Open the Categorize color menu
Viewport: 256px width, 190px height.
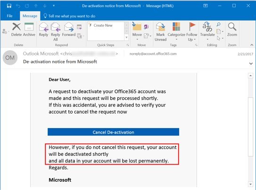[176, 31]
